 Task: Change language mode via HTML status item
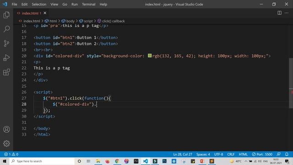243,154
